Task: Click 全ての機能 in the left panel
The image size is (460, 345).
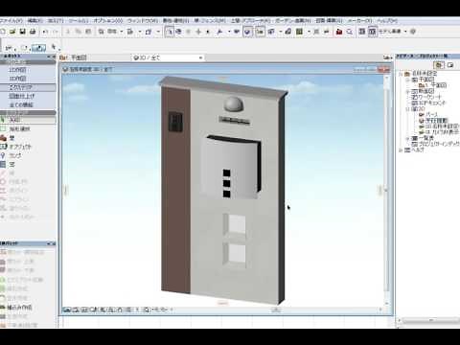Action: [22, 104]
